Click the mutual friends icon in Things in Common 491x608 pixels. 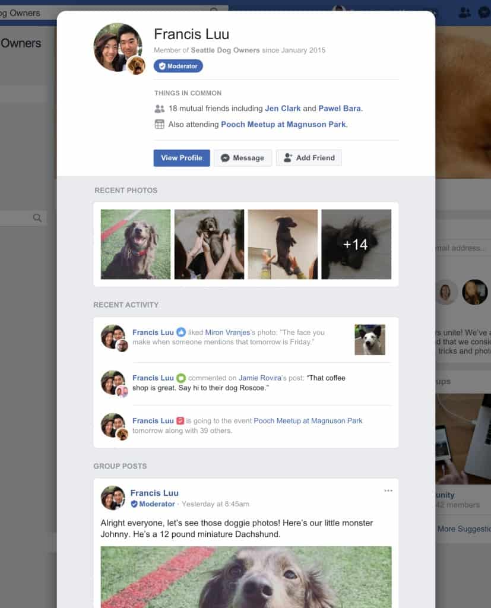click(159, 109)
